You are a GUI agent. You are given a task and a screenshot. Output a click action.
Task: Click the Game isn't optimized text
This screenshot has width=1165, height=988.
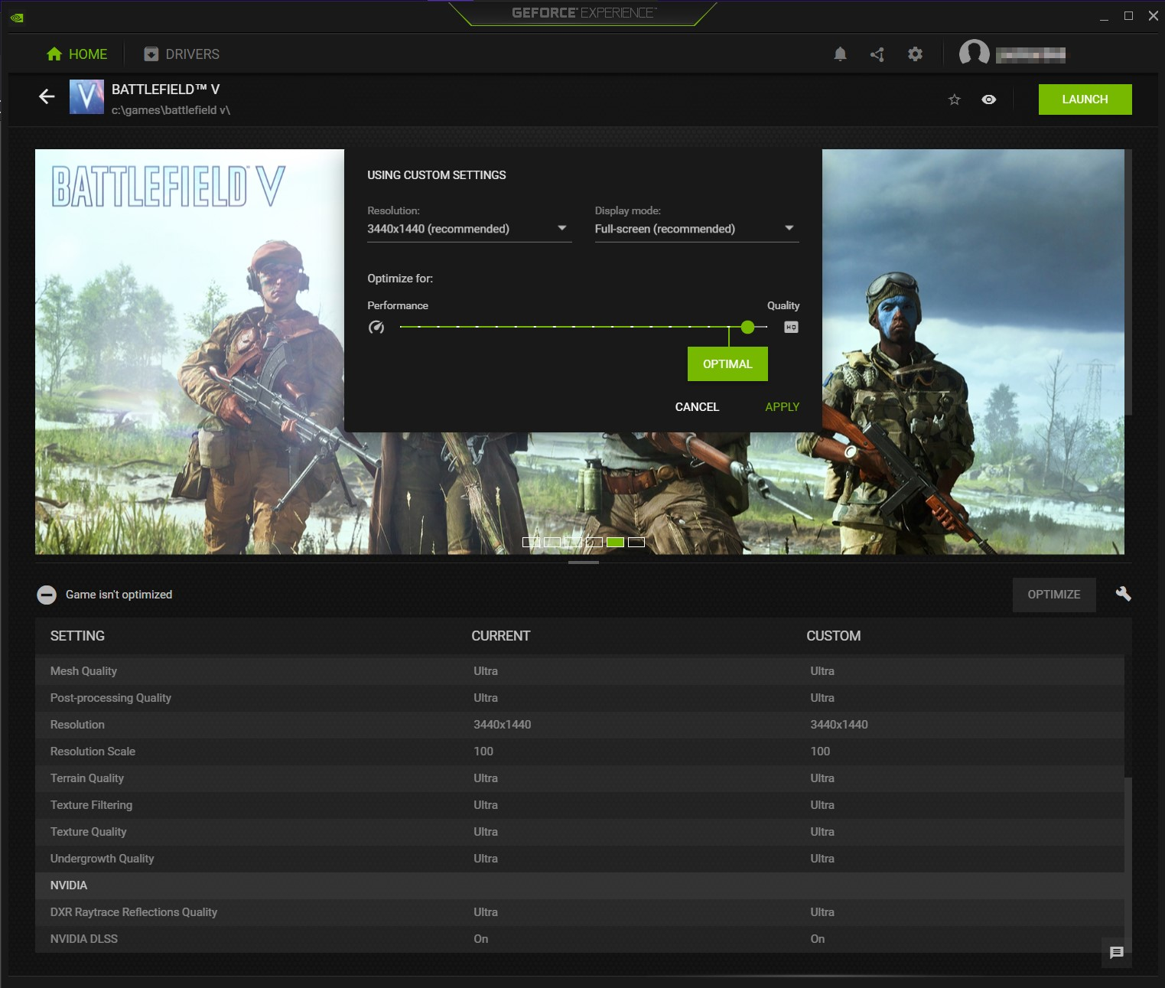[119, 595]
